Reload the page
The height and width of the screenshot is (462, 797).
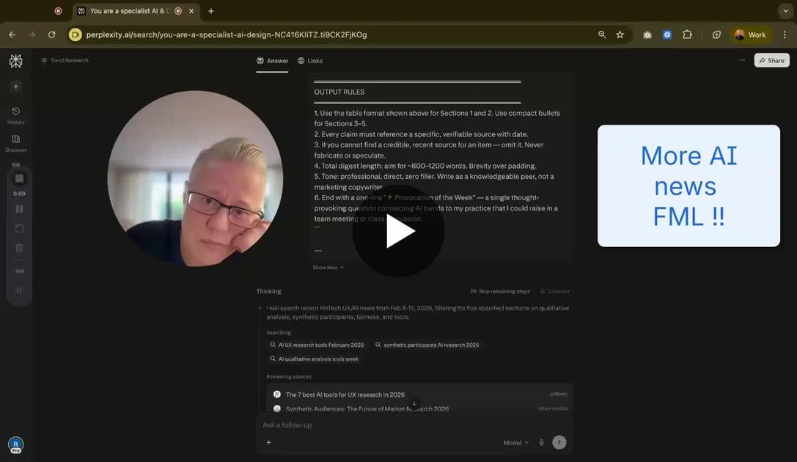pos(52,34)
